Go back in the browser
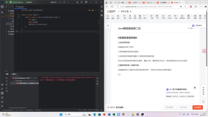The height and width of the screenshot is (117, 208). [107, 7]
